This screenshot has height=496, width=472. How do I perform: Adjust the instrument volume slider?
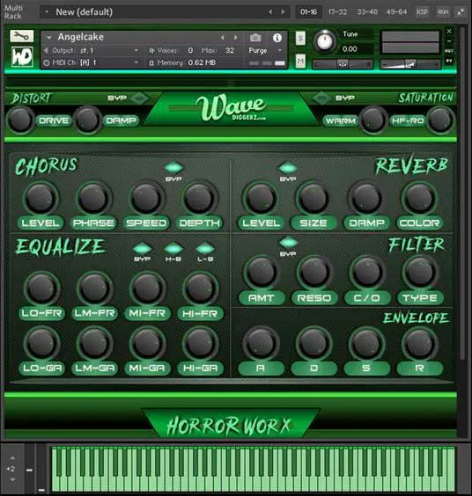point(409,64)
